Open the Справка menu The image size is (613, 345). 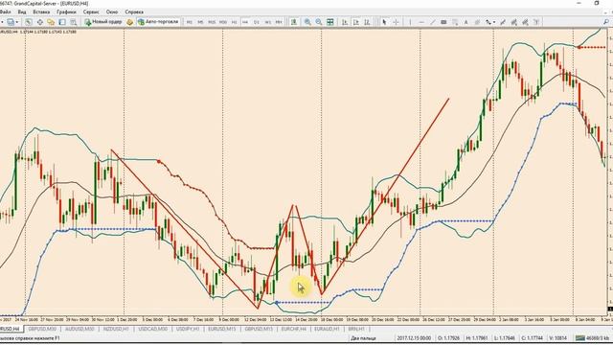(x=134, y=12)
